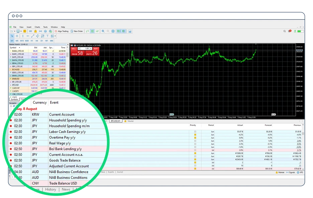
Task: Select the BTCUSD,M1 chart tab
Action: (x=116, y=121)
